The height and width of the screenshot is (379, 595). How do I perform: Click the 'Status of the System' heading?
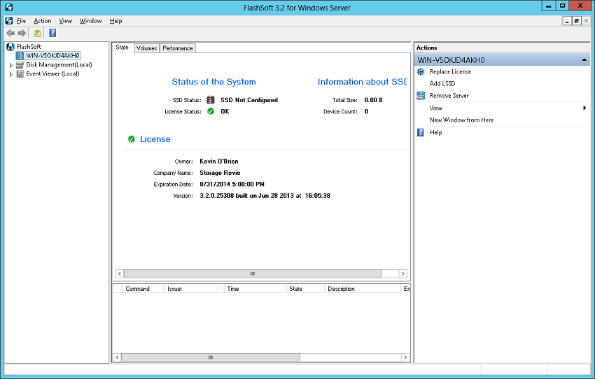pos(213,82)
